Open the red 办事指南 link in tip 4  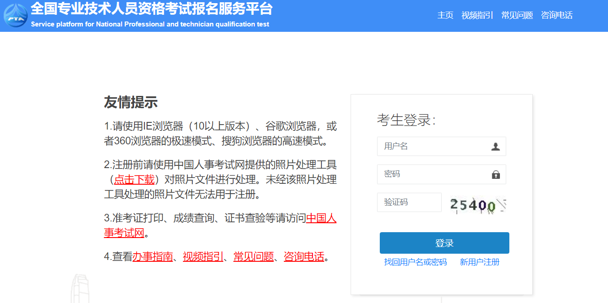point(152,257)
